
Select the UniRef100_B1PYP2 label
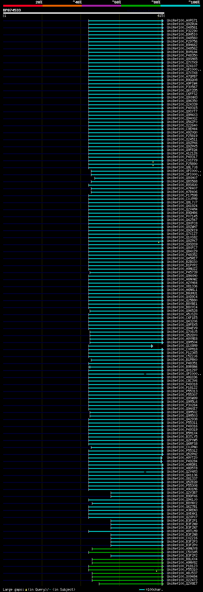pyautogui.click(x=182, y=265)
